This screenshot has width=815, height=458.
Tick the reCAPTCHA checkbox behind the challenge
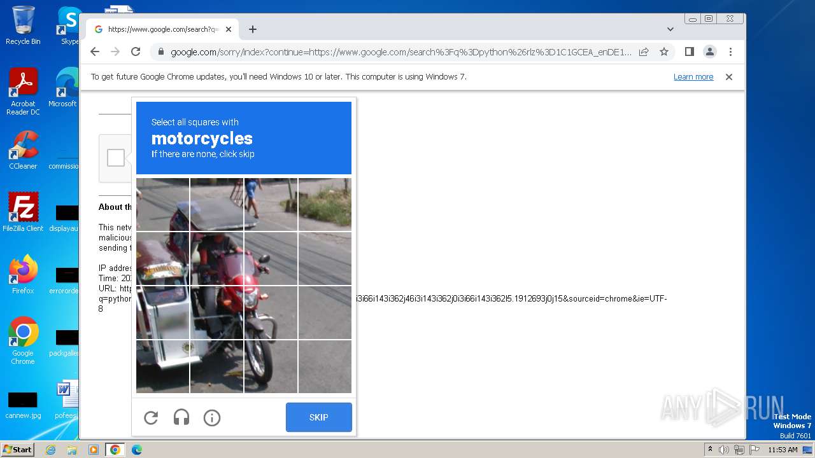click(x=116, y=158)
